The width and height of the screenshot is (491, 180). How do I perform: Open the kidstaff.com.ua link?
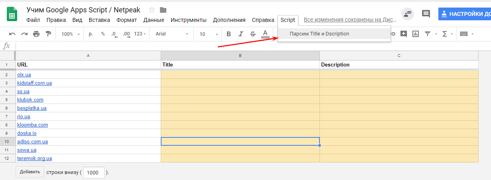click(34, 83)
